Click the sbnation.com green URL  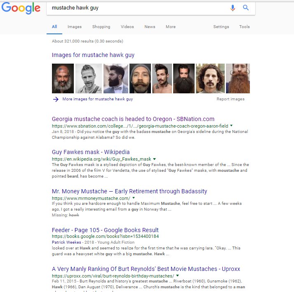click(x=140, y=126)
